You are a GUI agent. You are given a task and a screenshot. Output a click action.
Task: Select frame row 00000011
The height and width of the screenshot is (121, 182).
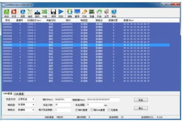pyautogui.click(x=86, y=54)
